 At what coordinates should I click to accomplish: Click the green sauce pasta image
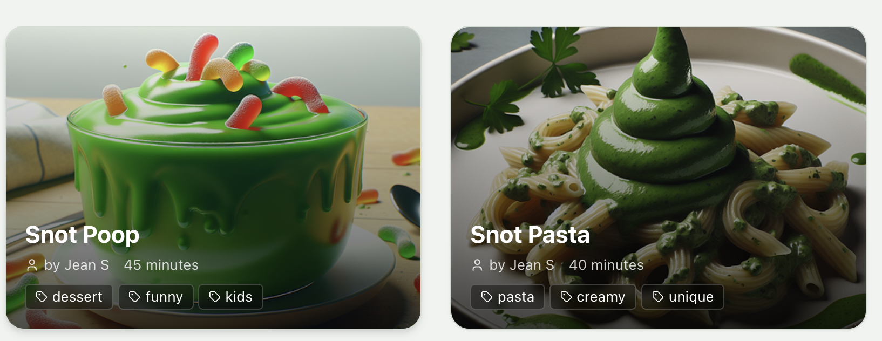[659, 135]
